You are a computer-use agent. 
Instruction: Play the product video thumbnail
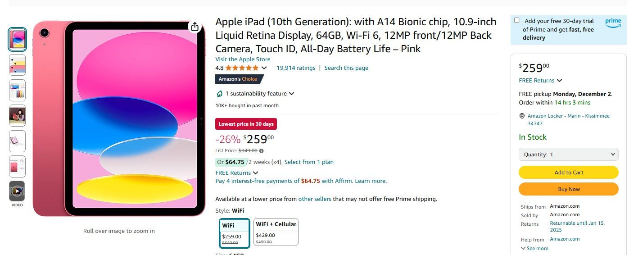click(17, 191)
